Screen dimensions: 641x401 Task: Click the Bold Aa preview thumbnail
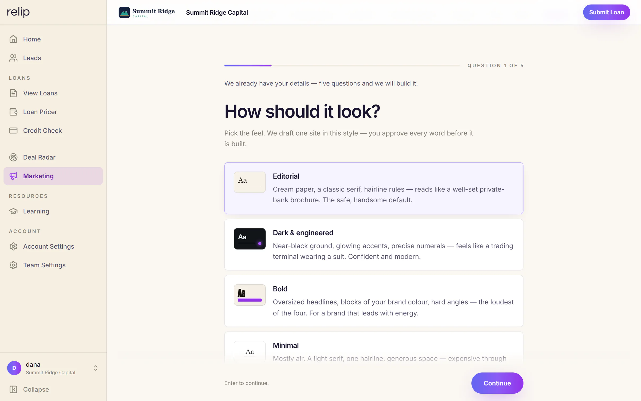[249, 295]
